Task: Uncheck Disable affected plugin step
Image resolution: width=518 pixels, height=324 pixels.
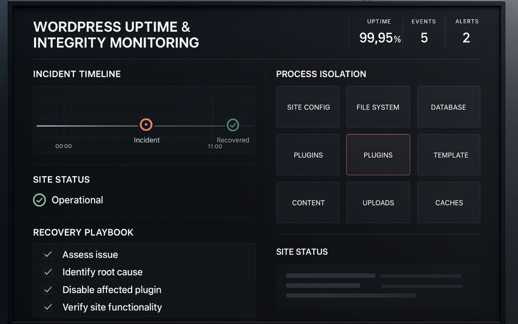Action: point(48,290)
